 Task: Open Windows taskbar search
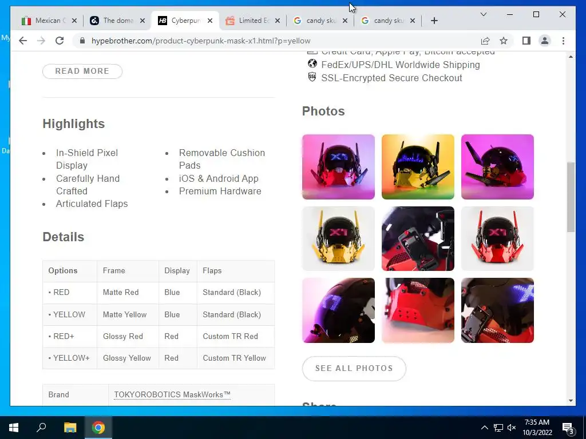point(41,427)
